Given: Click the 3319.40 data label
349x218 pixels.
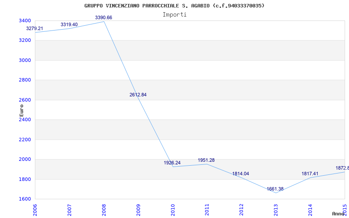Looking at the screenshot, I should click(x=69, y=24).
